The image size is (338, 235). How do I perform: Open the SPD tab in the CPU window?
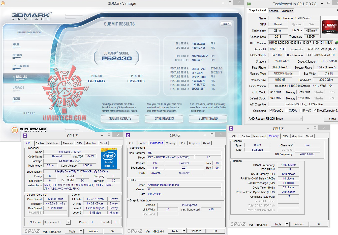[x=79, y=143]
